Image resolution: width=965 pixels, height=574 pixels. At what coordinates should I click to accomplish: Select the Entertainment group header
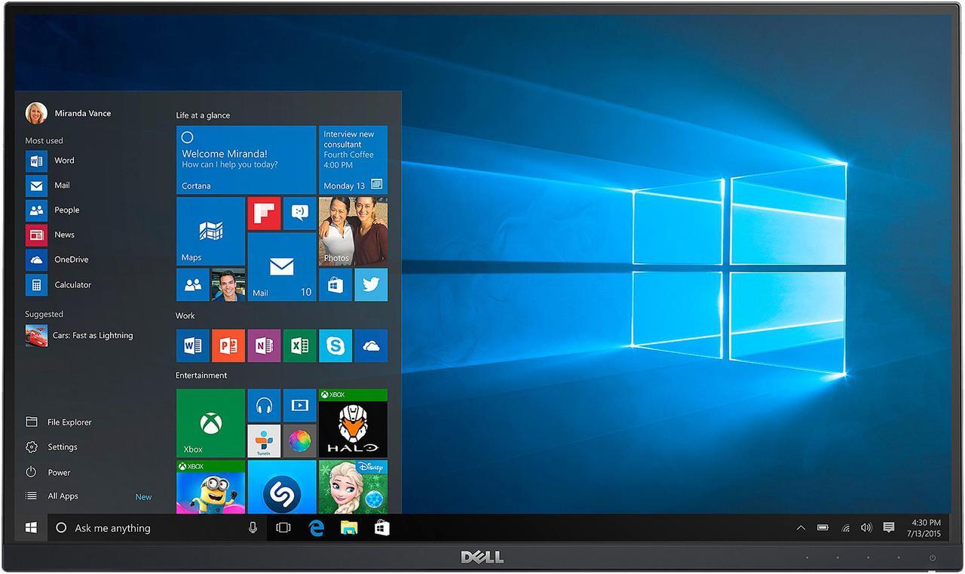(x=201, y=376)
